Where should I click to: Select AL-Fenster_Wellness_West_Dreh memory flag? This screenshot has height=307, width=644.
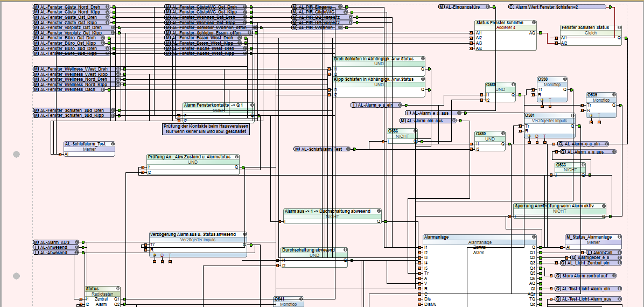pyautogui.click(x=77, y=69)
